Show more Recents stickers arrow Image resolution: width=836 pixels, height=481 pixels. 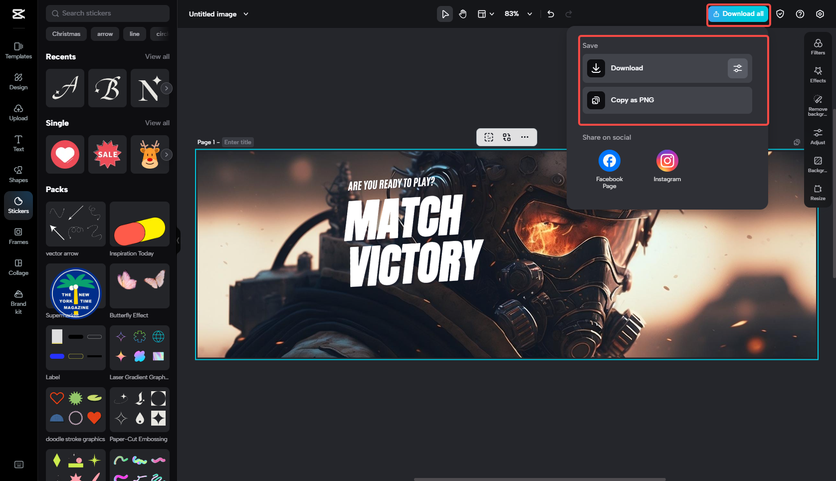tap(167, 88)
